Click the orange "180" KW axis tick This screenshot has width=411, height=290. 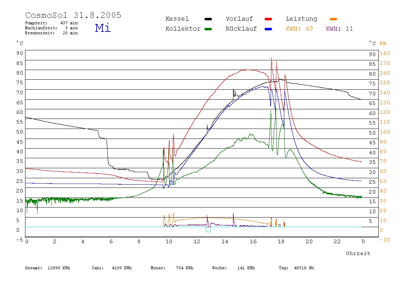385,53
